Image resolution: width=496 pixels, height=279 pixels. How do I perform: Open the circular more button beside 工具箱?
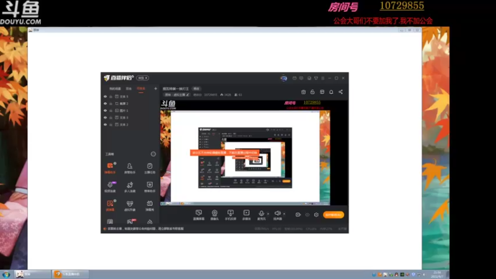click(153, 154)
